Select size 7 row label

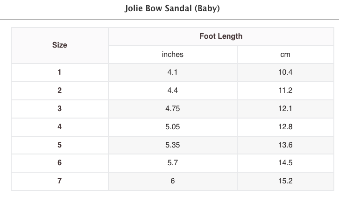pyautogui.click(x=59, y=181)
